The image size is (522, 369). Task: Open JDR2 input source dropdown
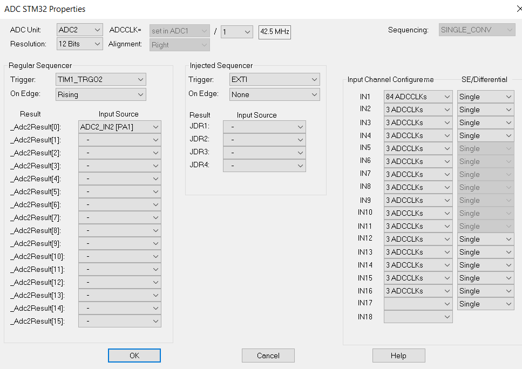point(265,140)
